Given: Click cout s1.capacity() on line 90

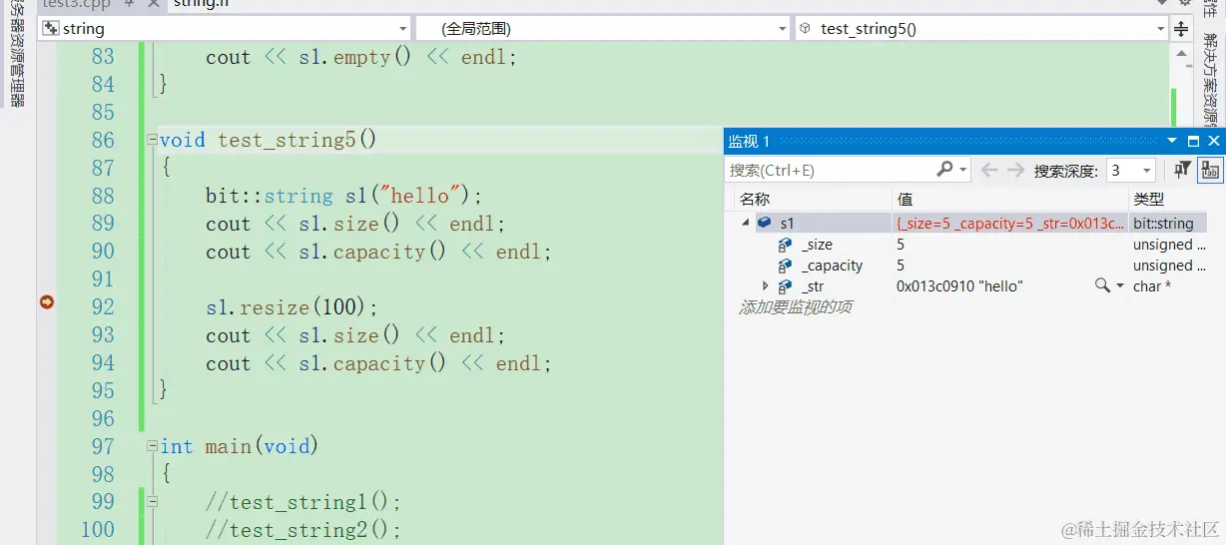Looking at the screenshot, I should [378, 252].
